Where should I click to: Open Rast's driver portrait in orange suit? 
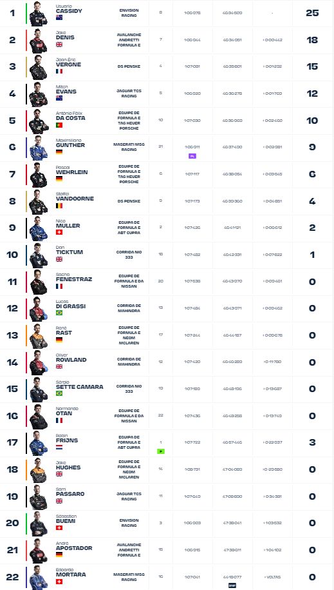click(39, 335)
